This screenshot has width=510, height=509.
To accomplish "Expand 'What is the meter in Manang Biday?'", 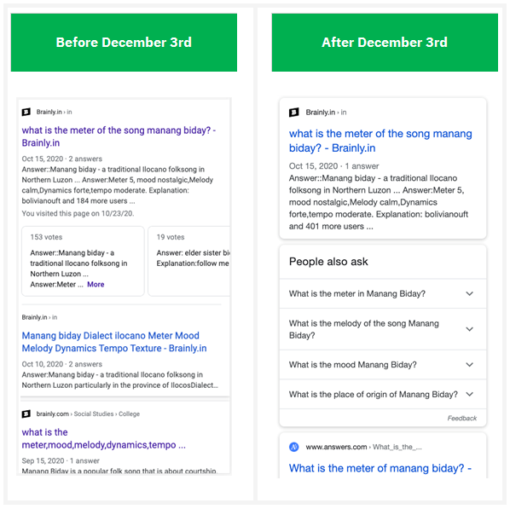I will click(383, 293).
